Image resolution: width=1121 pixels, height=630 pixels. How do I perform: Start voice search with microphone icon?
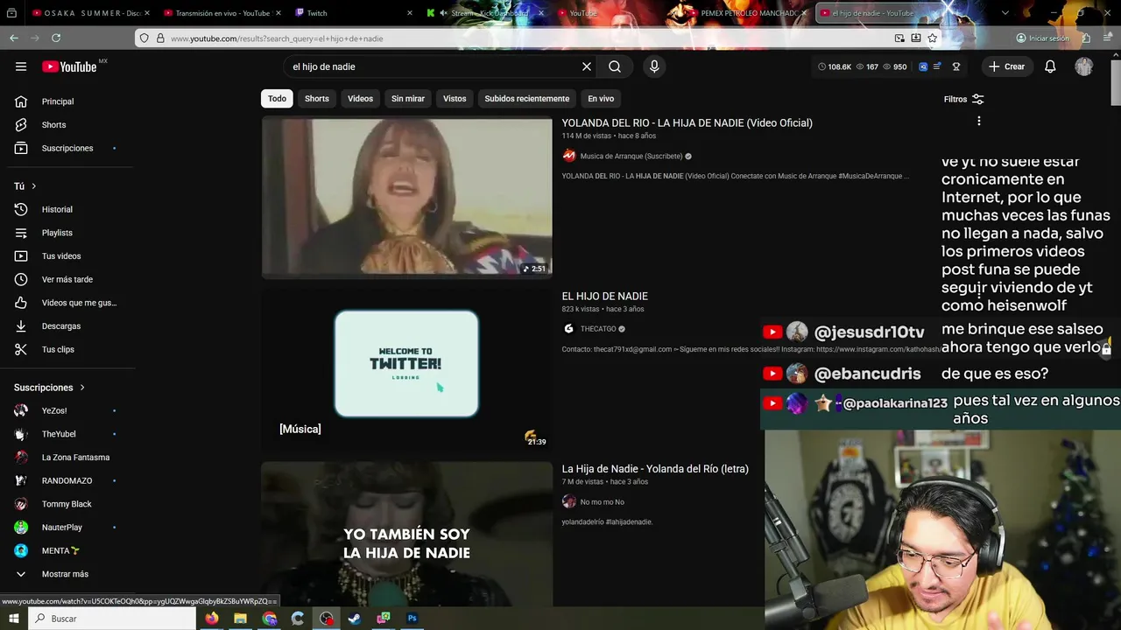point(654,66)
